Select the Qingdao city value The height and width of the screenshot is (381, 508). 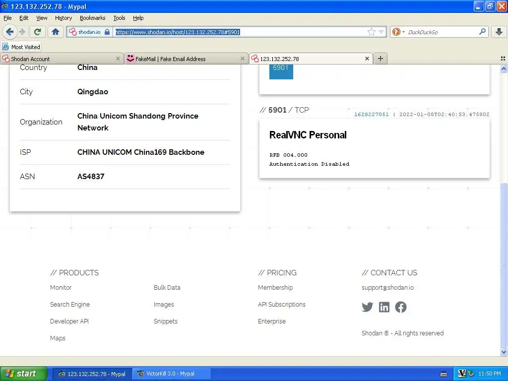[93, 92]
